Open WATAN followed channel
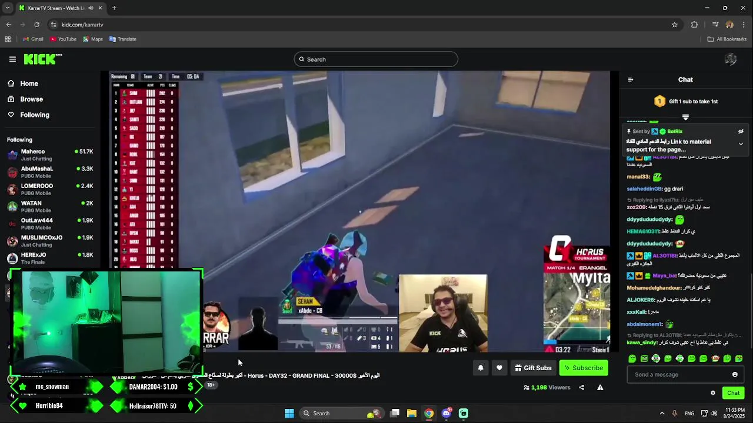 (x=50, y=206)
